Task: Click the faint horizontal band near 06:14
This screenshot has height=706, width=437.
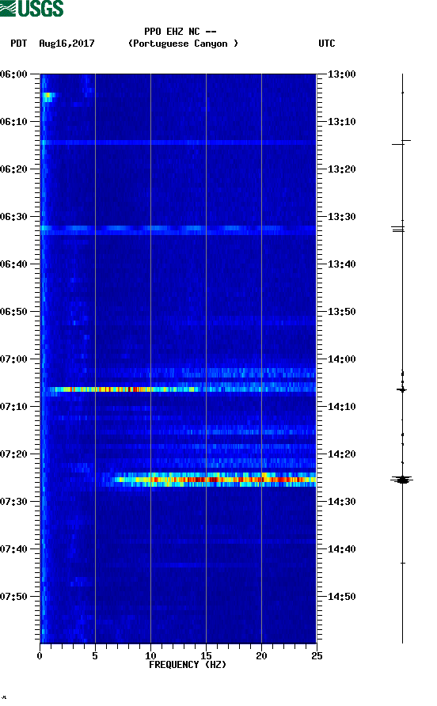Action: [178, 142]
